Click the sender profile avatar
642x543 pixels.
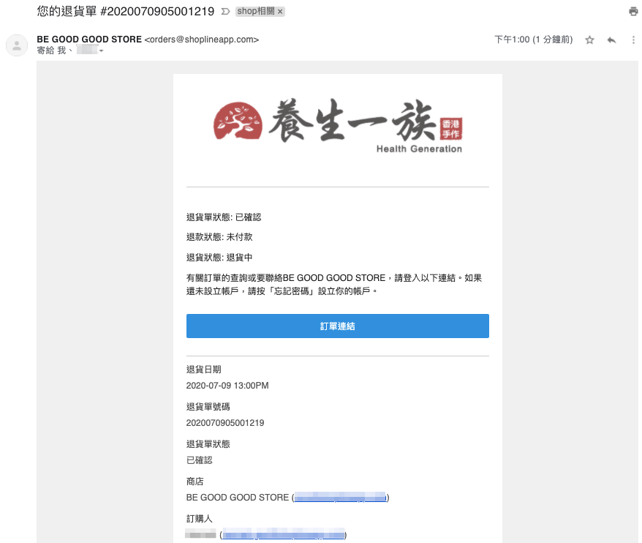point(17,45)
